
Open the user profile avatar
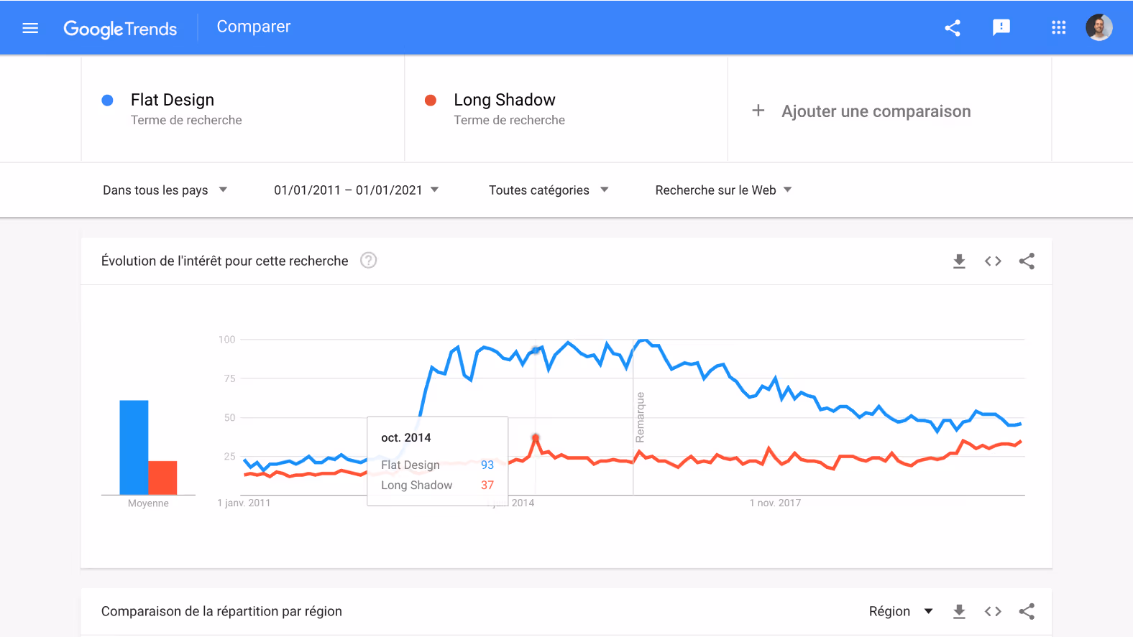pyautogui.click(x=1098, y=27)
